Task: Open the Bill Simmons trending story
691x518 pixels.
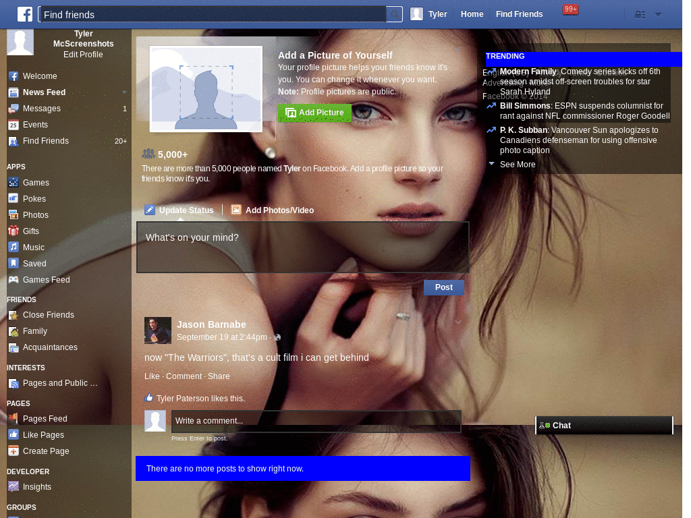Action: tap(584, 111)
